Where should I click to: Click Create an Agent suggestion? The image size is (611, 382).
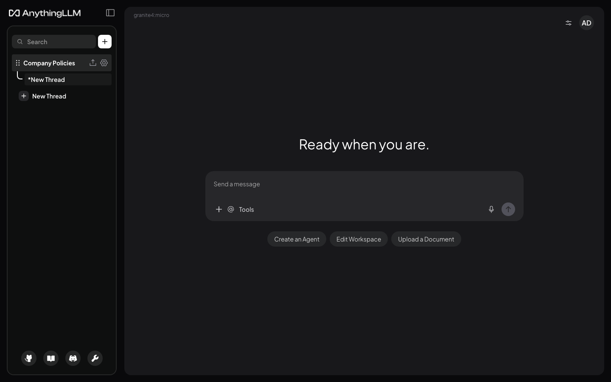tap(297, 239)
